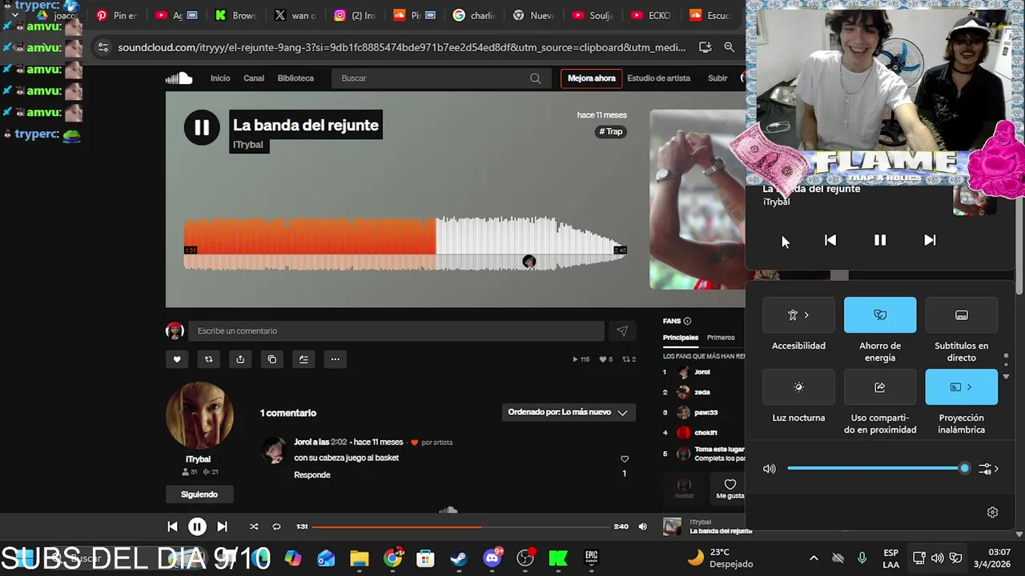Open Estudio de artista link
This screenshot has width=1025, height=576.
[x=658, y=78]
